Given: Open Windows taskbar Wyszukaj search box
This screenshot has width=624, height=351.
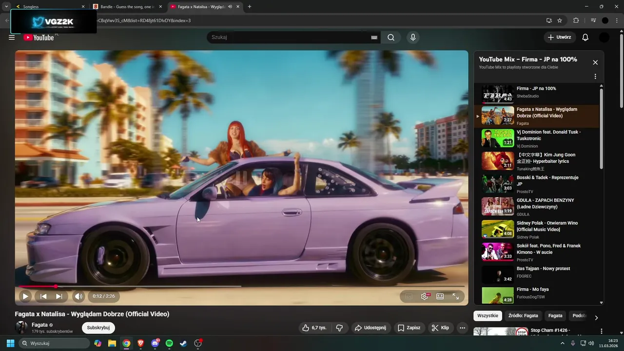Looking at the screenshot, I should tap(54, 343).
